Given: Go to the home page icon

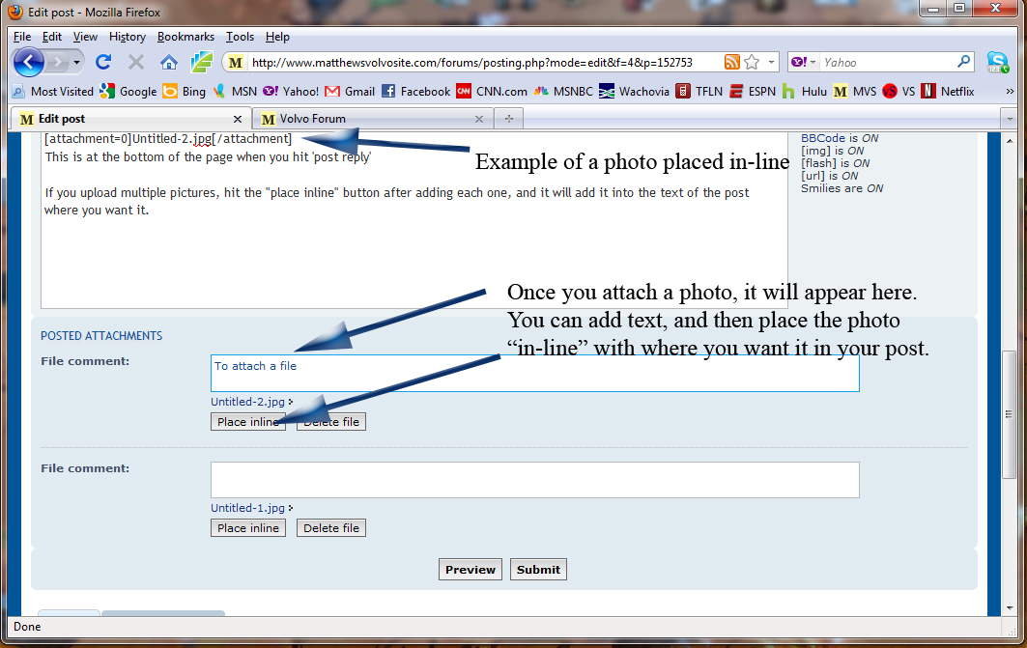Looking at the screenshot, I should tap(168, 62).
